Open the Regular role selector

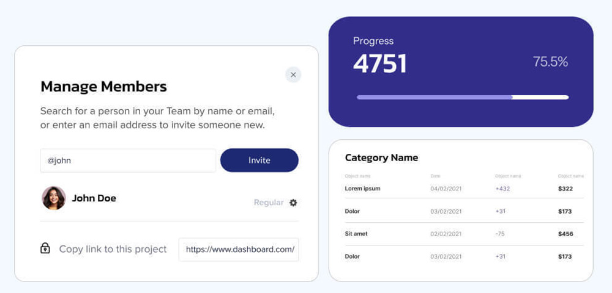(269, 203)
